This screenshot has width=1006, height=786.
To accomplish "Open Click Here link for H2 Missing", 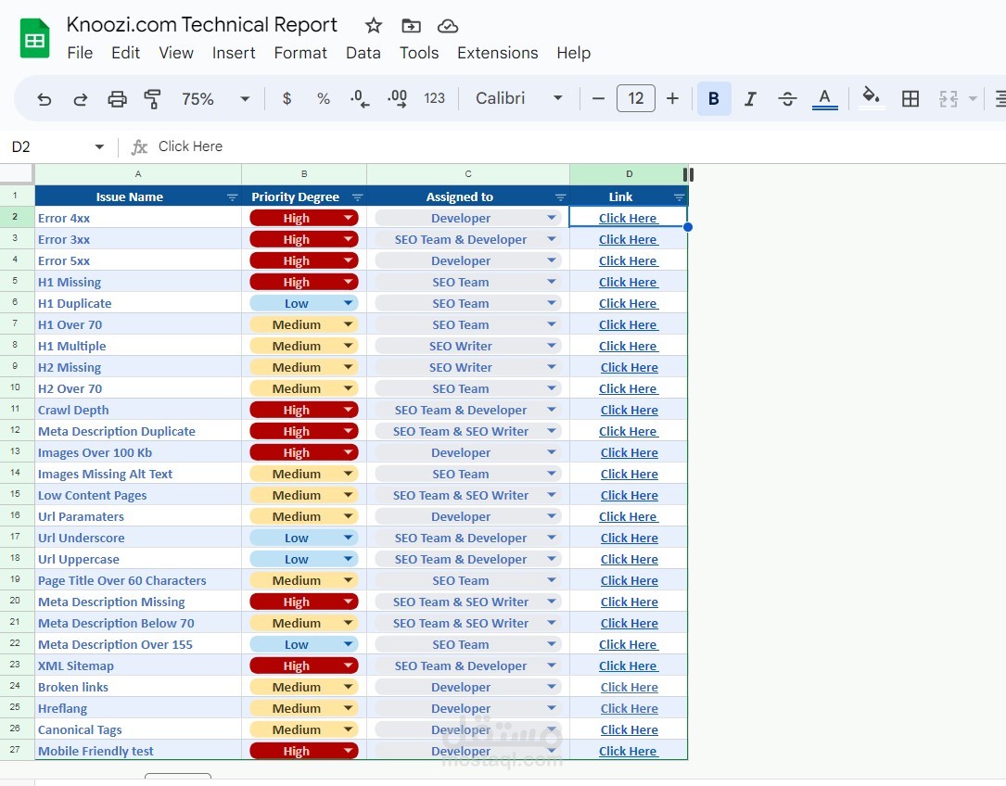I will coord(630,368).
